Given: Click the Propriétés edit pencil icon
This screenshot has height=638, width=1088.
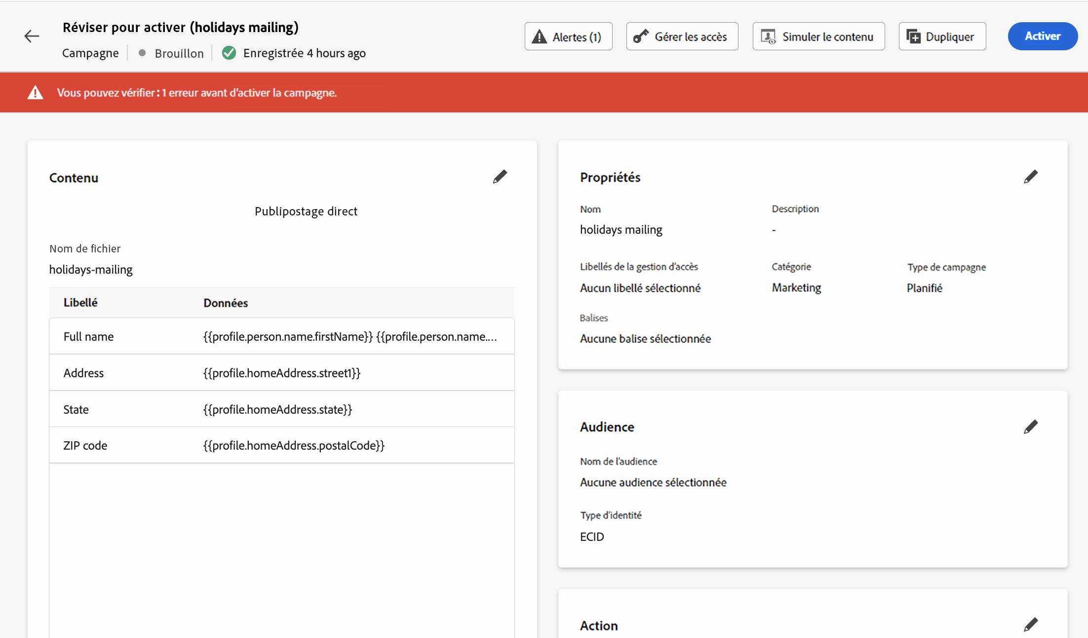Looking at the screenshot, I should point(1030,177).
